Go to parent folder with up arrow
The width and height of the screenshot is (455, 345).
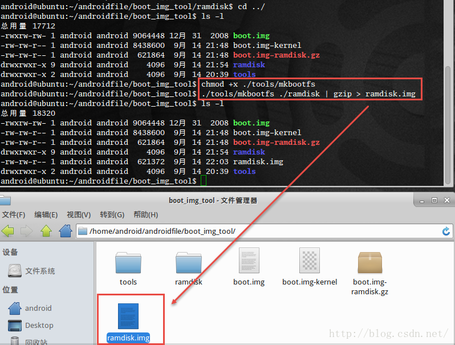pos(46,232)
